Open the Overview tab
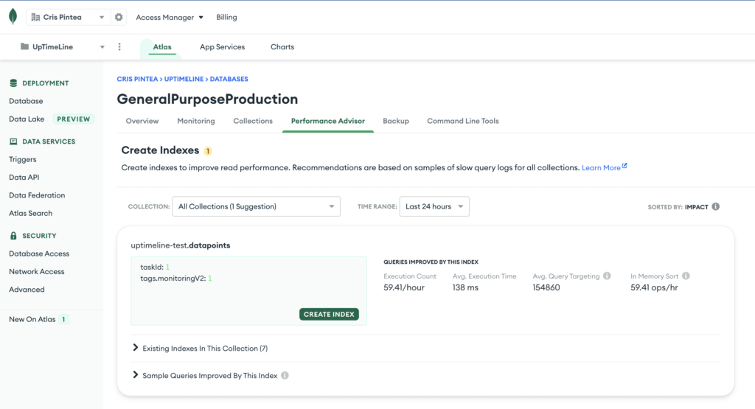 (x=142, y=122)
